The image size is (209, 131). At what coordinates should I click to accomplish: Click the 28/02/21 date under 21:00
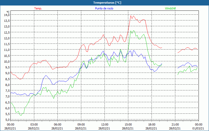[175, 128]
